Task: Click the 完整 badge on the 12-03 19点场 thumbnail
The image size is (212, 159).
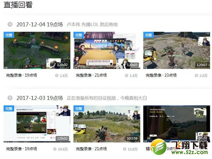Action: tap(9, 108)
